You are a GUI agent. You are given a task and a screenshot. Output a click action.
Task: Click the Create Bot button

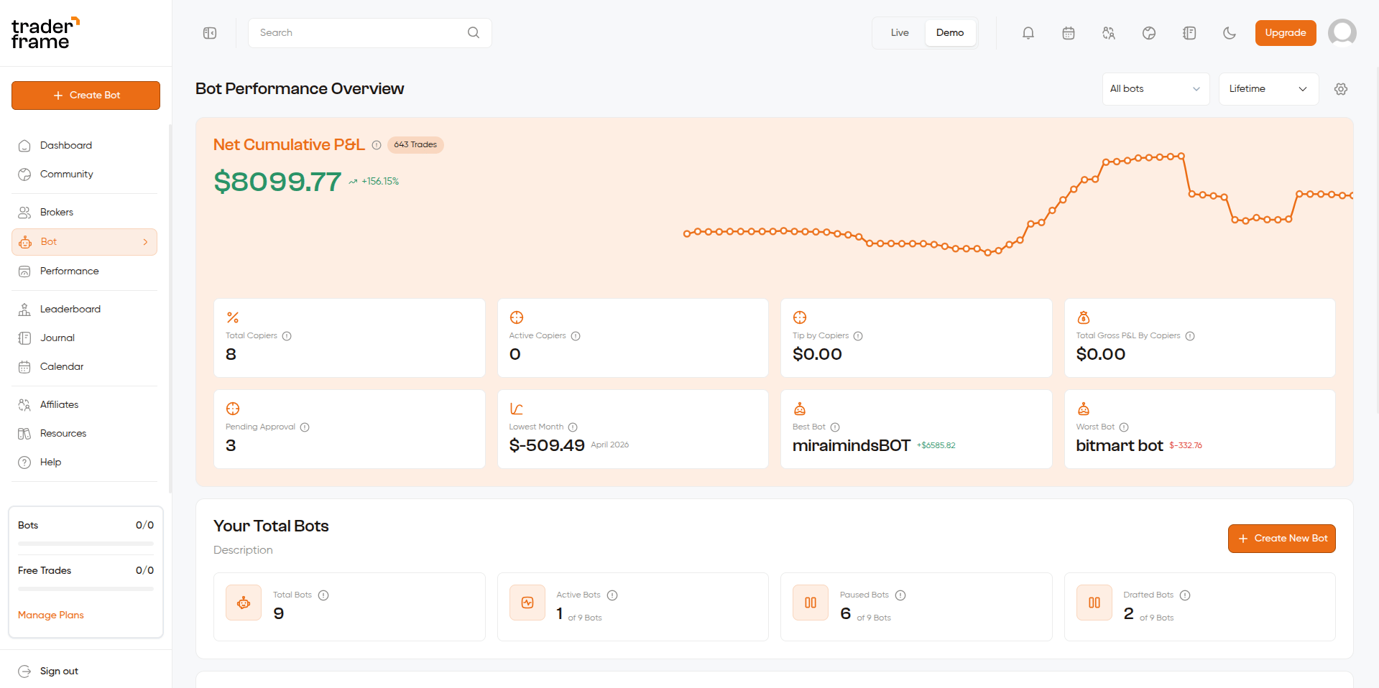pyautogui.click(x=86, y=96)
